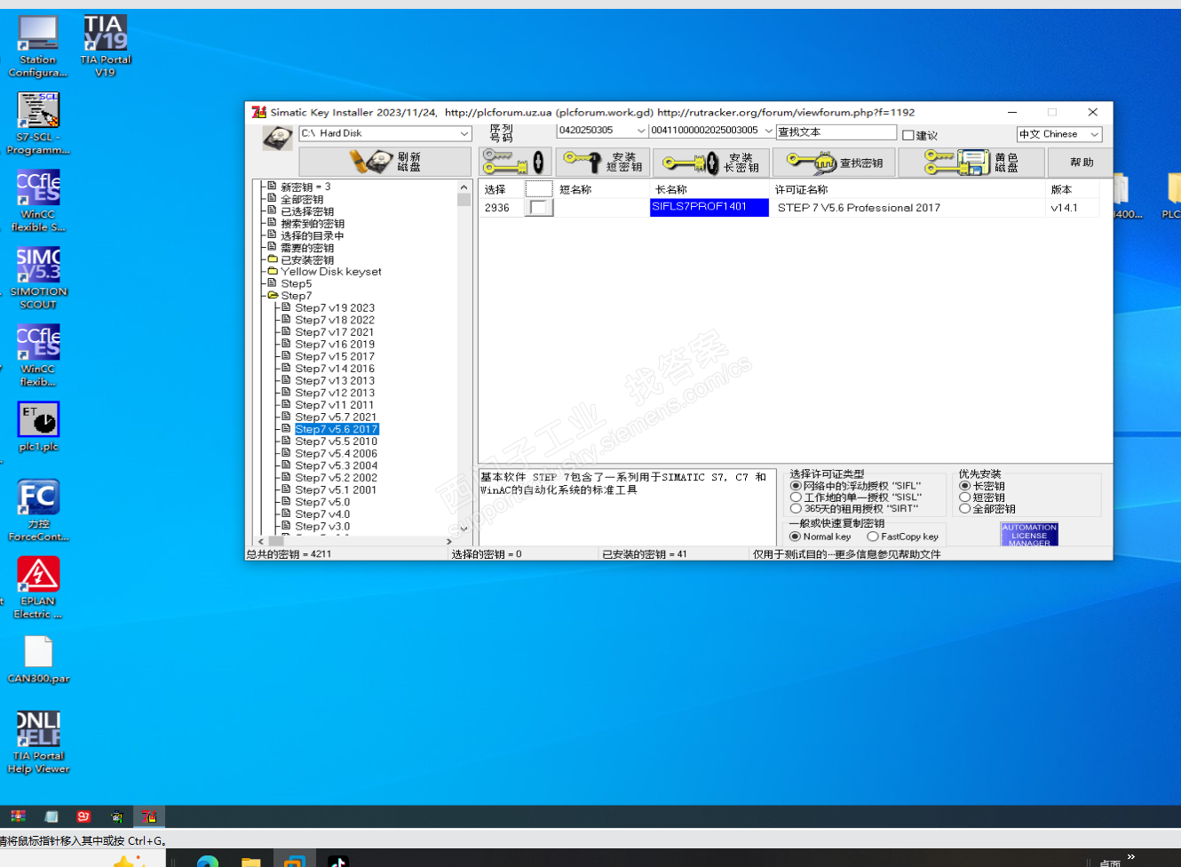The height and width of the screenshot is (867, 1181).
Task: Click the Simatic Key Installer taskbar icon
Action: coord(149,816)
